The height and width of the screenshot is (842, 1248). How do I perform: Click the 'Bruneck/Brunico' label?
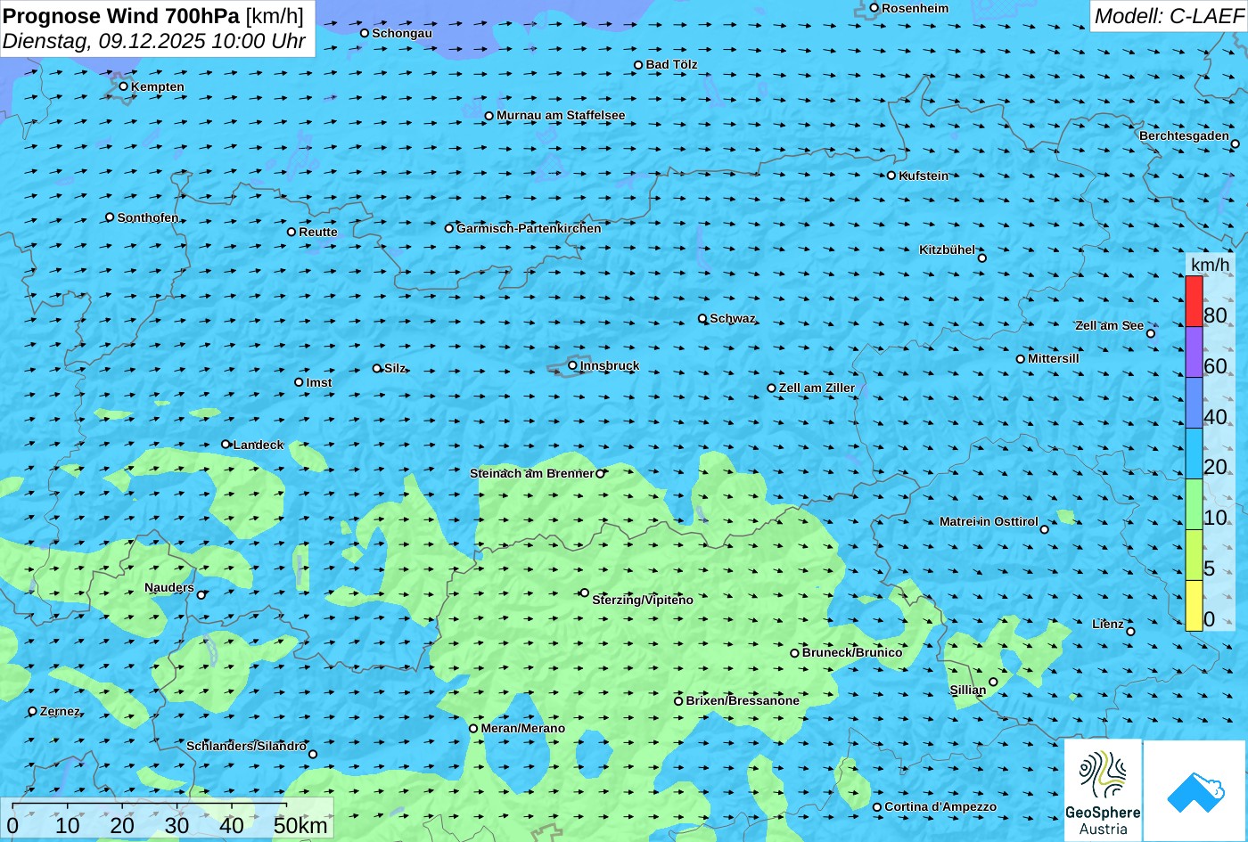pos(852,652)
